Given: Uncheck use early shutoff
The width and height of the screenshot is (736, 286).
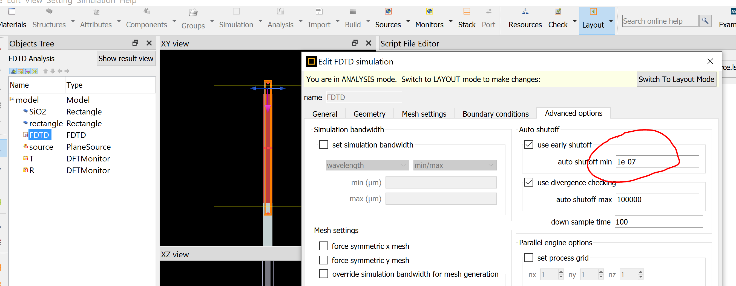Looking at the screenshot, I should [x=528, y=145].
